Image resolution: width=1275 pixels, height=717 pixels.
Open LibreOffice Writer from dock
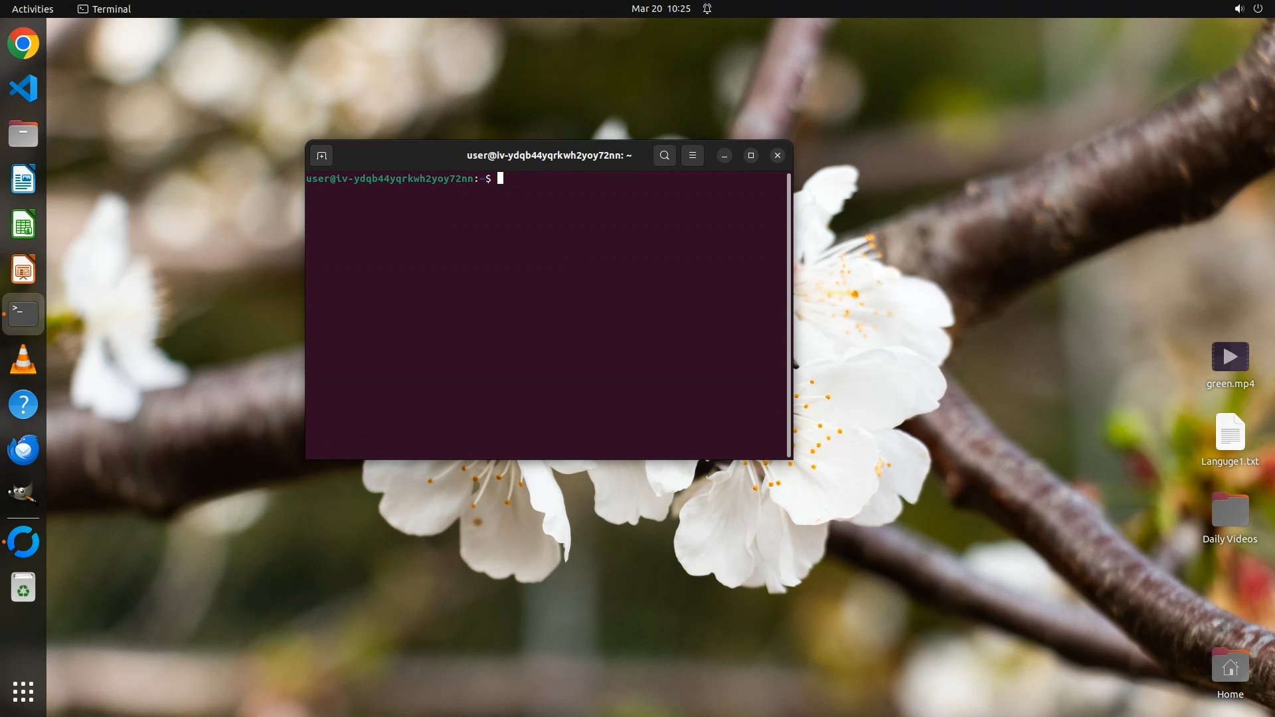23,179
